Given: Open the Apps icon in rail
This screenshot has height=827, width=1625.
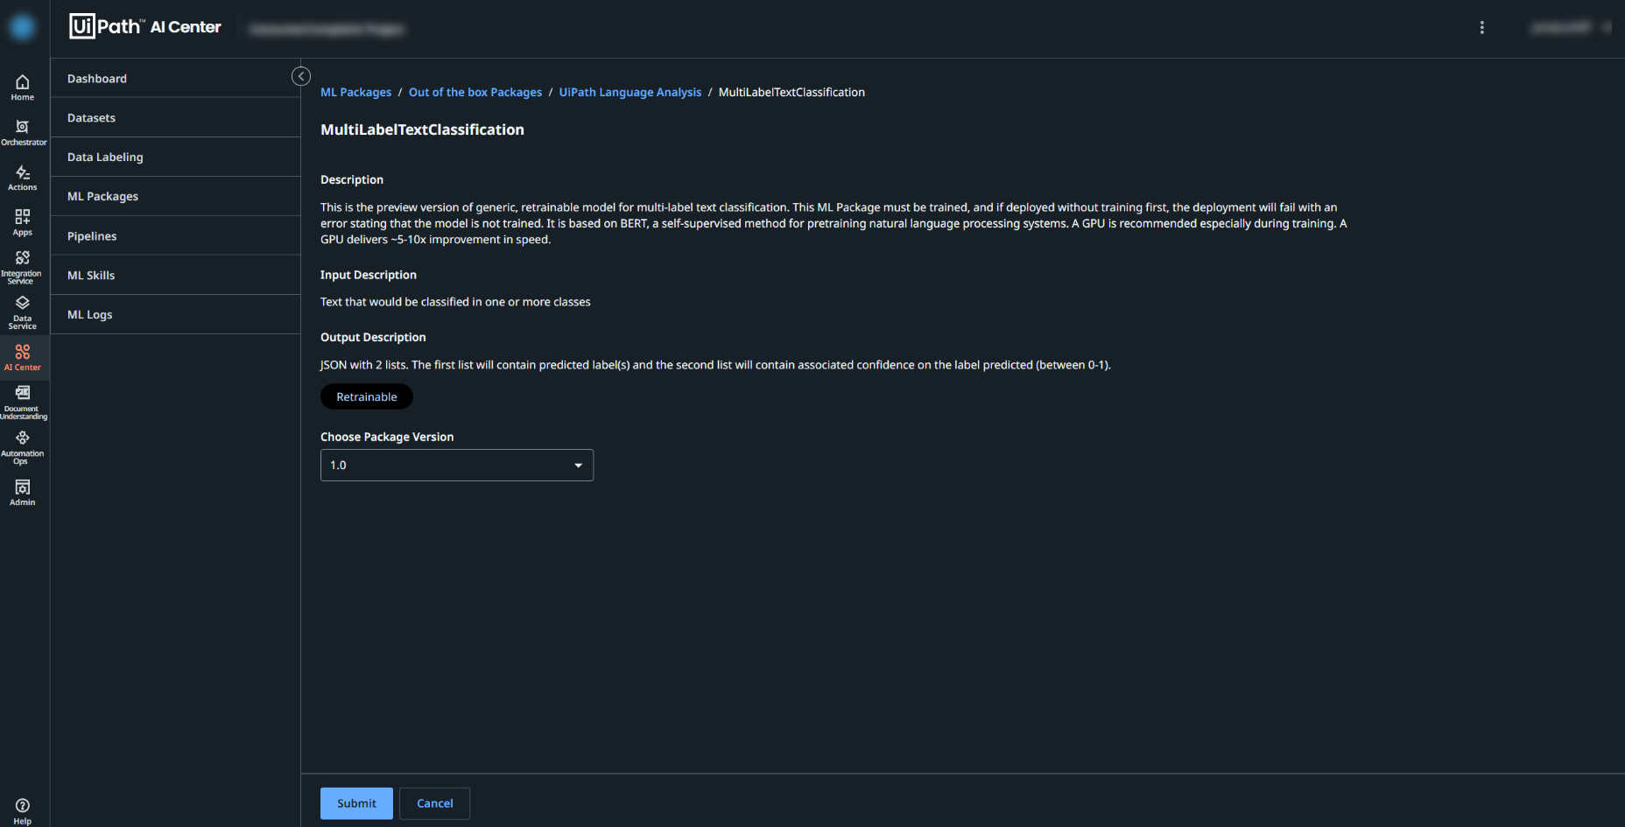Looking at the screenshot, I should point(23,222).
